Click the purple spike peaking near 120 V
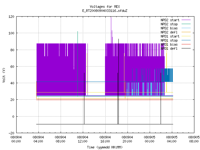200x150 pixels. (111, 30)
